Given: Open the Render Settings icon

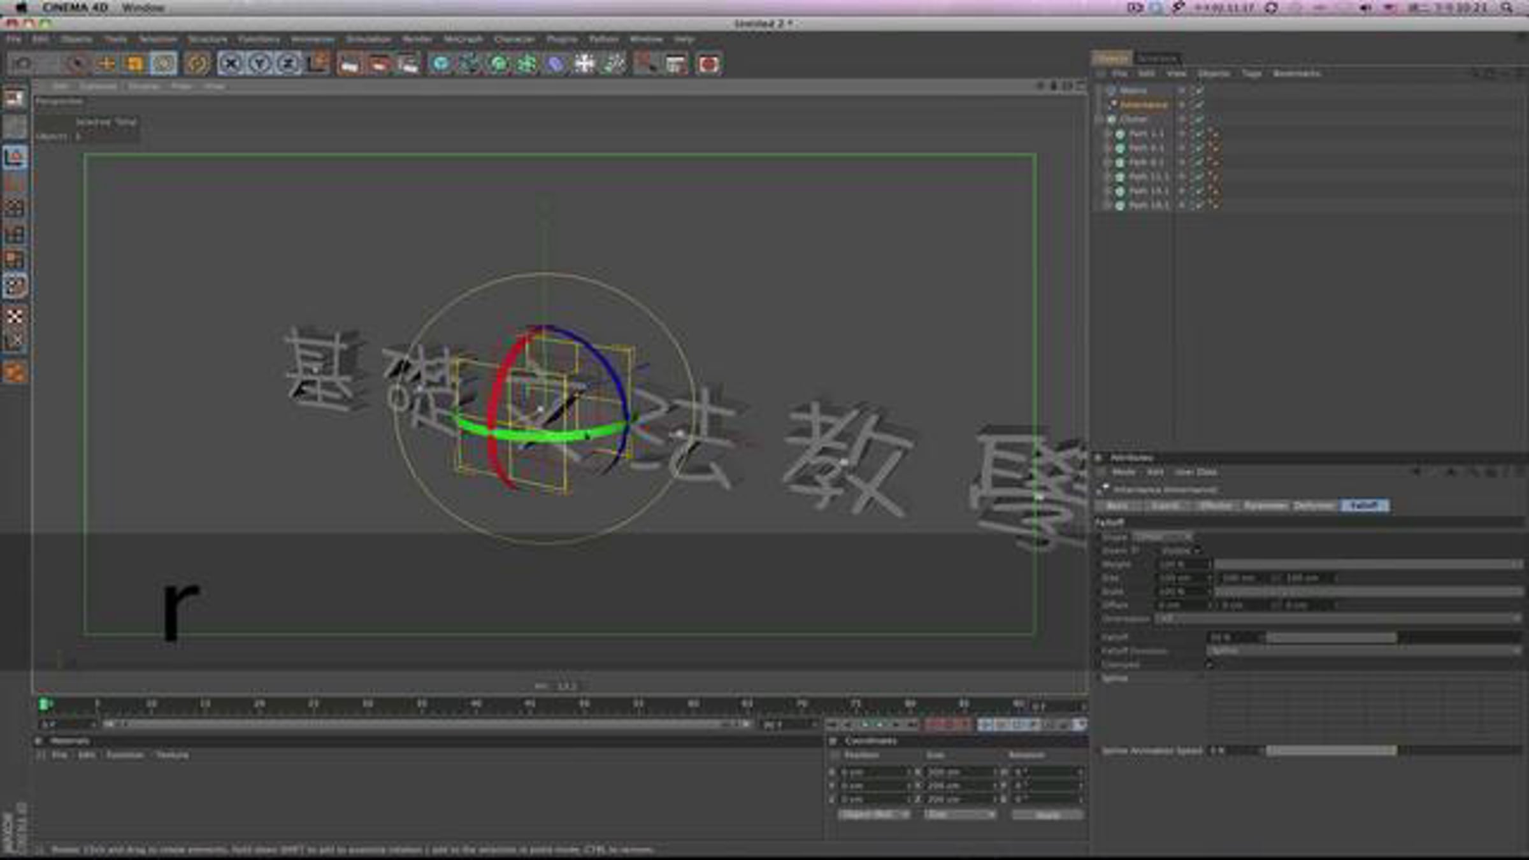Looking at the screenshot, I should coord(408,64).
